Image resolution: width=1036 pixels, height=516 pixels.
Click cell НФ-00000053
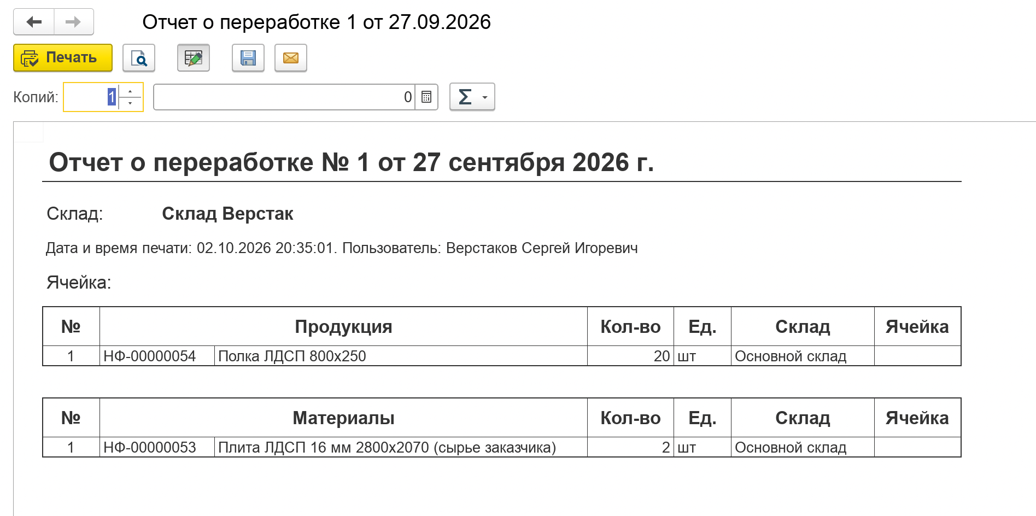coord(157,448)
